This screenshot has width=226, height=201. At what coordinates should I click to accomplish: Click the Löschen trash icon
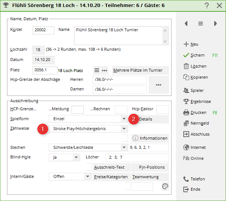[186, 66]
